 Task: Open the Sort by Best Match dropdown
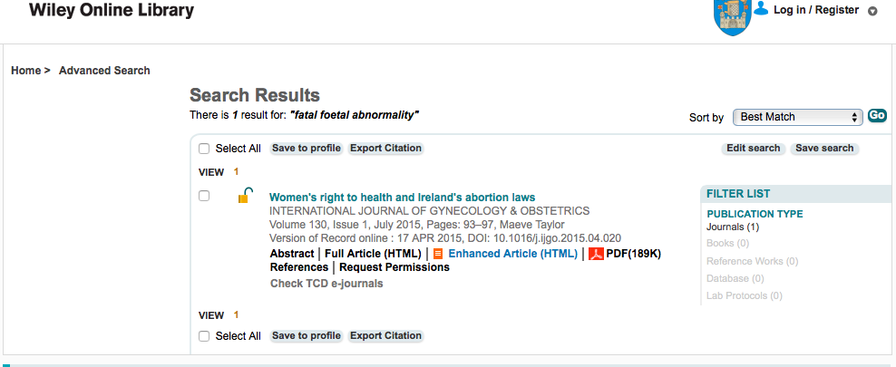click(x=798, y=117)
